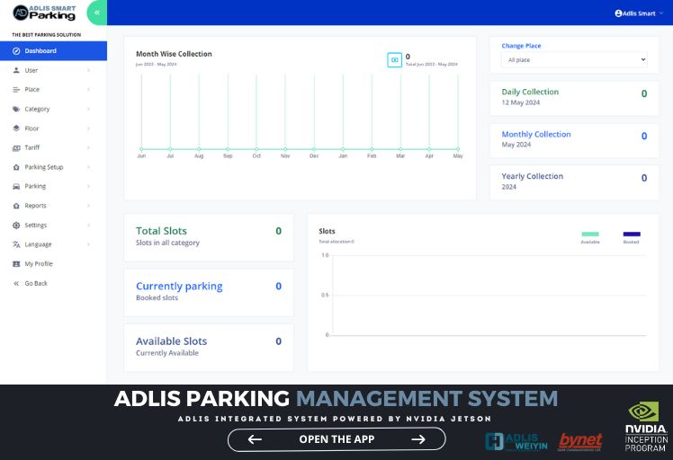This screenshot has height=460, width=673.
Task: Click Go Back in the sidebar
Action: click(x=36, y=283)
